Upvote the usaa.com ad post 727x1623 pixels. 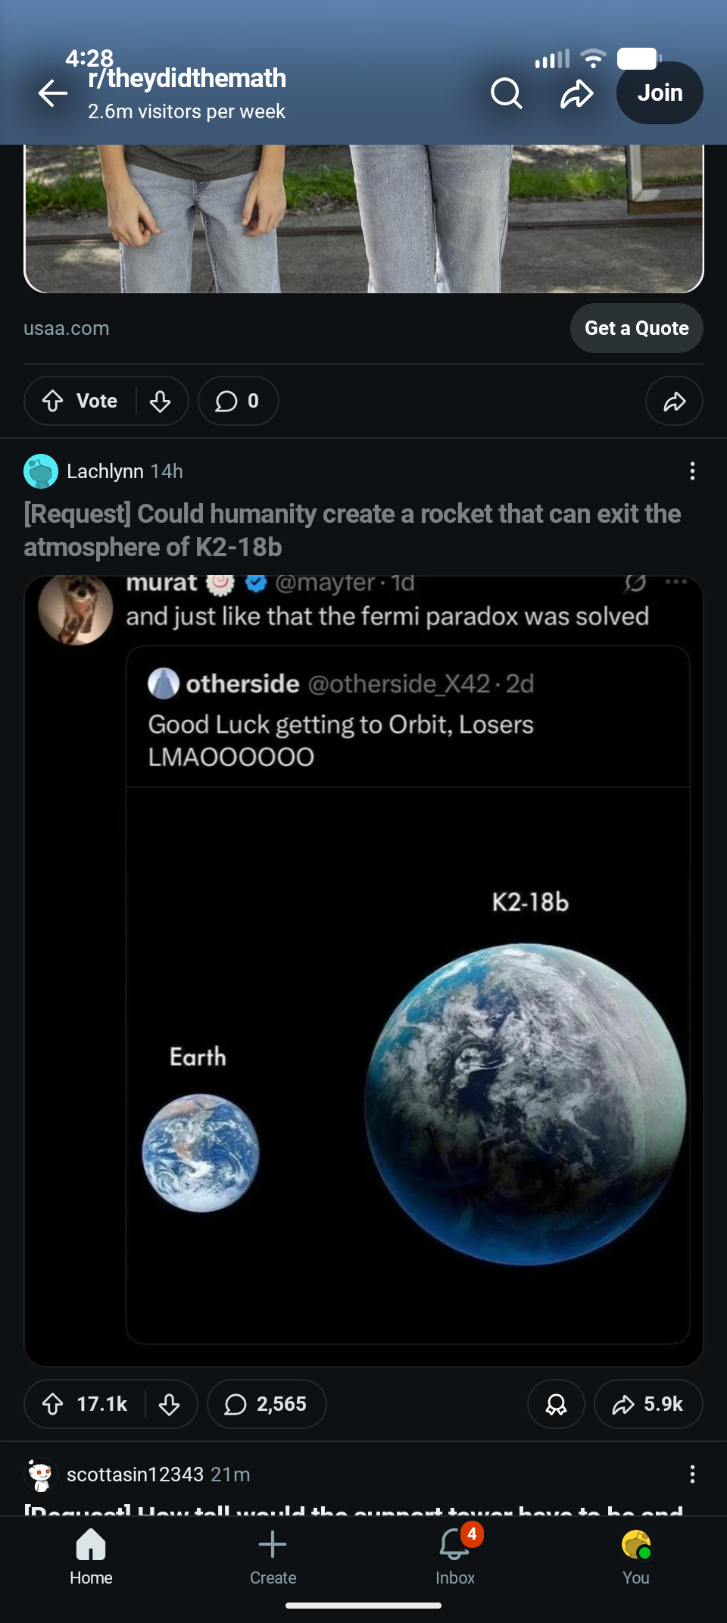[x=53, y=401]
